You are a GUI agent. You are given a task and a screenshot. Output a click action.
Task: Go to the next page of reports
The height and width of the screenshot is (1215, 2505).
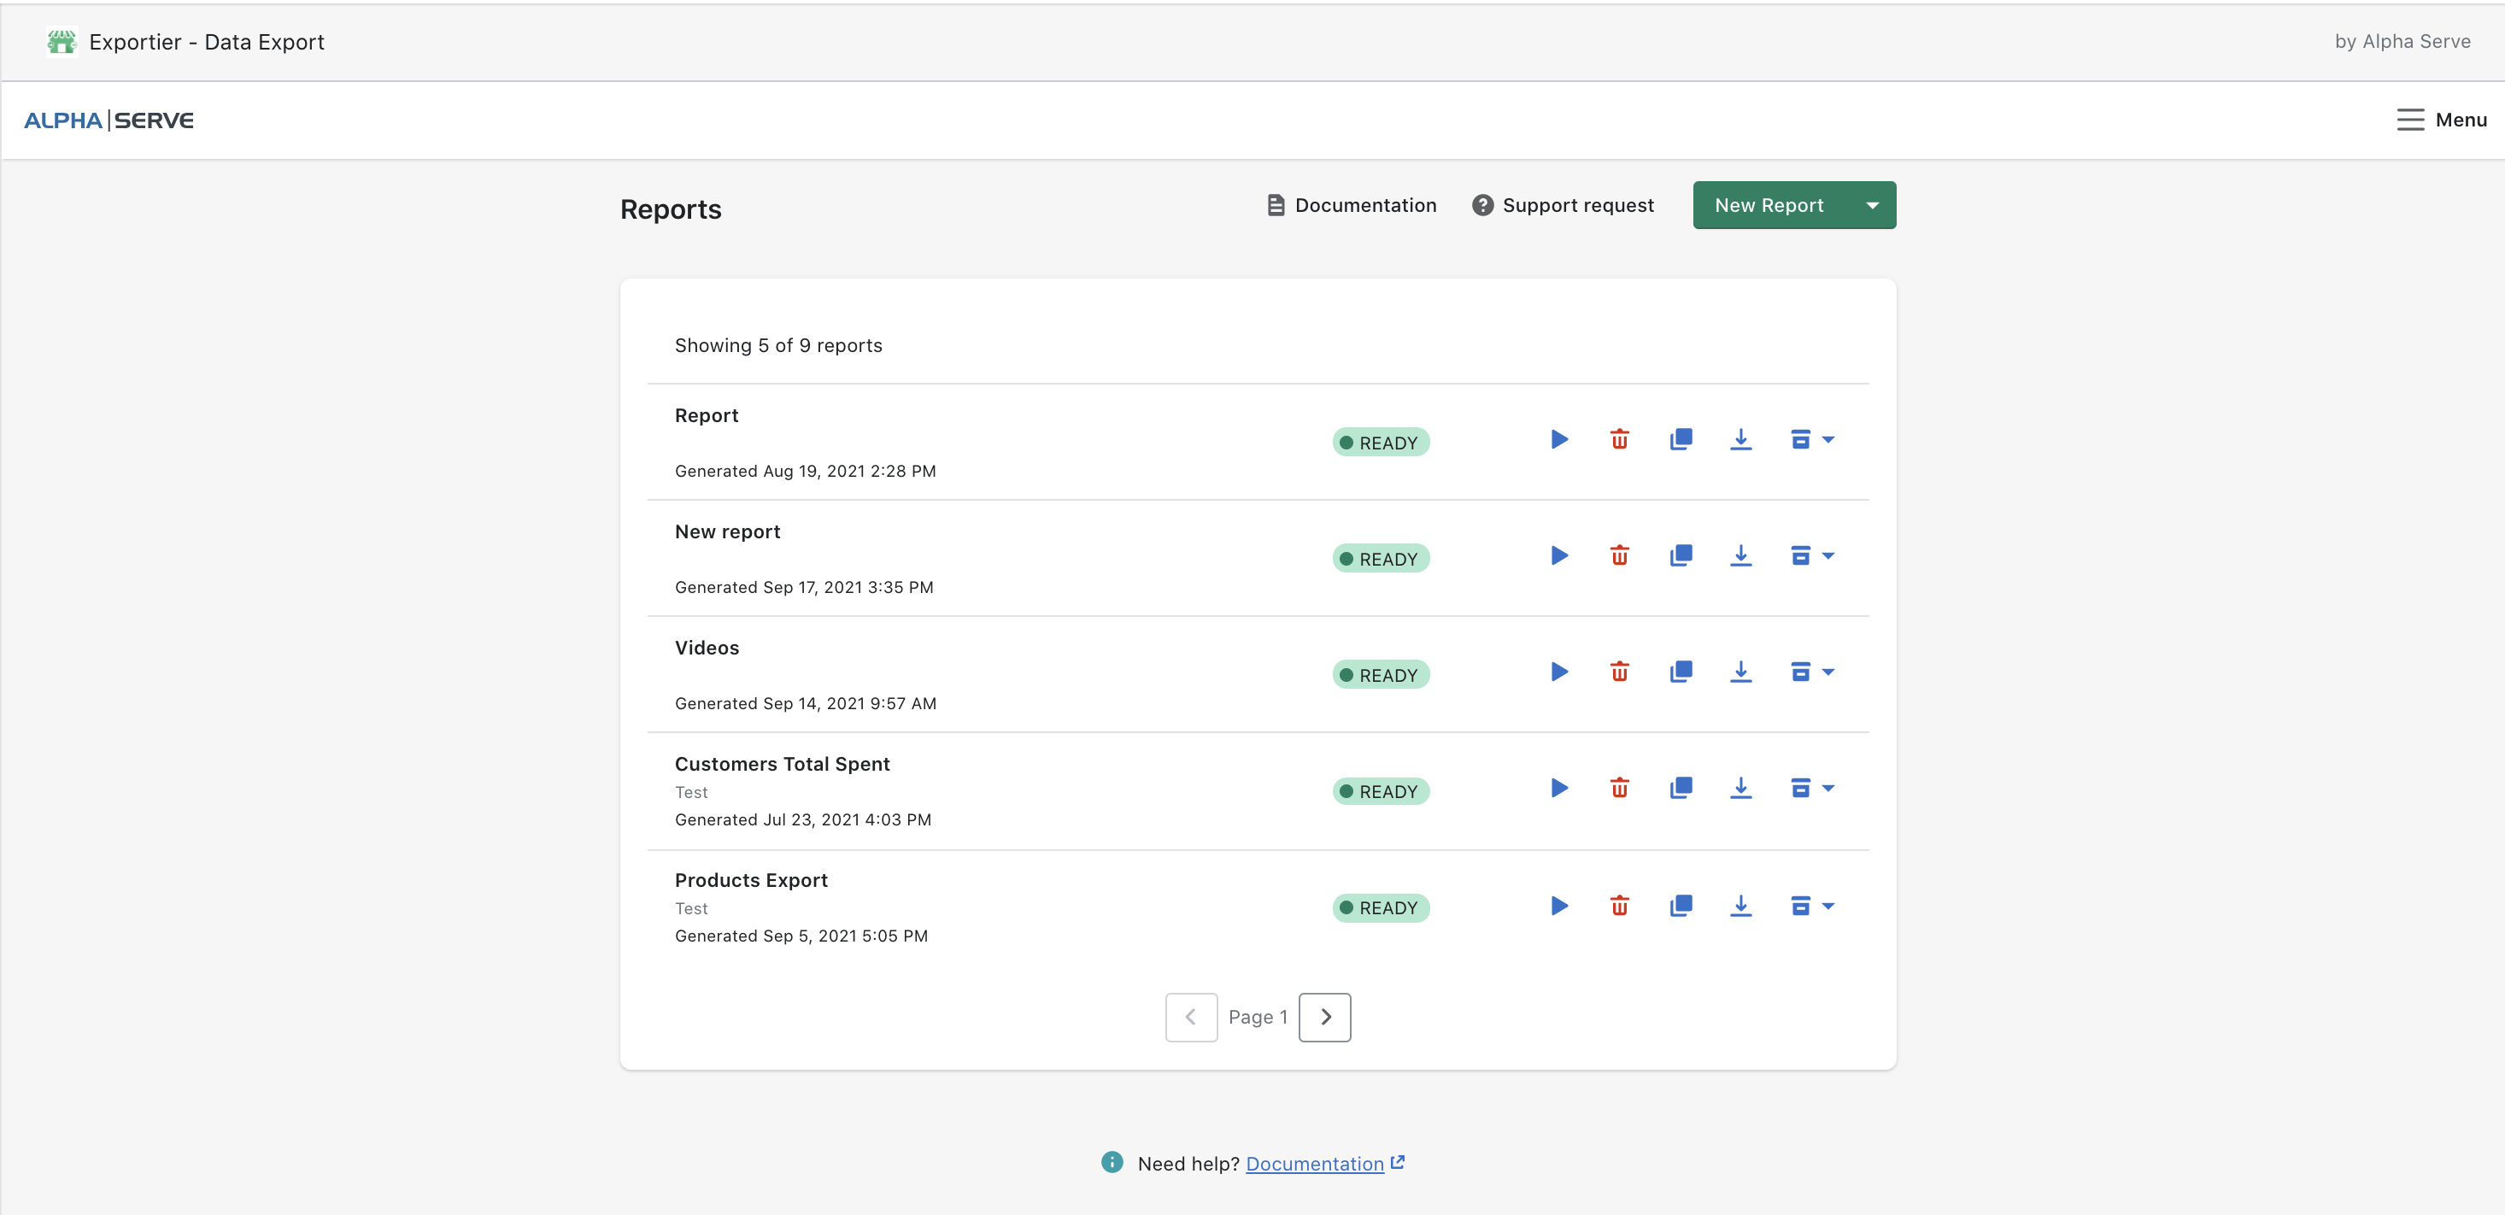(1324, 1017)
